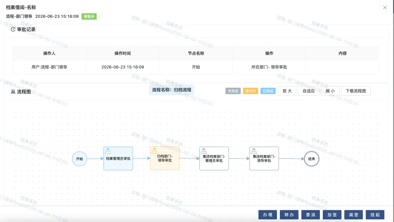394x222 pixels.
Task: Click the 档案借阅-名称 dialog title
Action: coord(21,8)
